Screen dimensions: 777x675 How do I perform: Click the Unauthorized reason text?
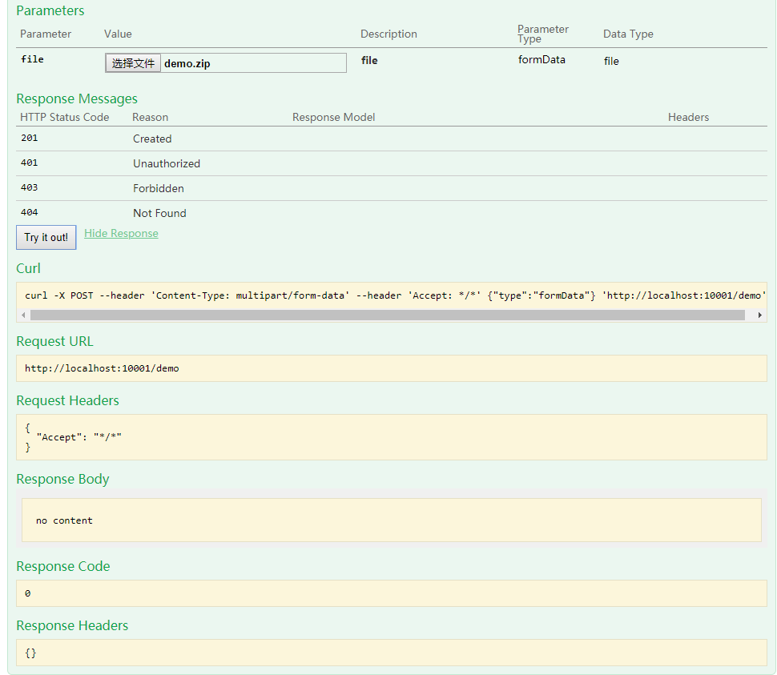(x=167, y=163)
